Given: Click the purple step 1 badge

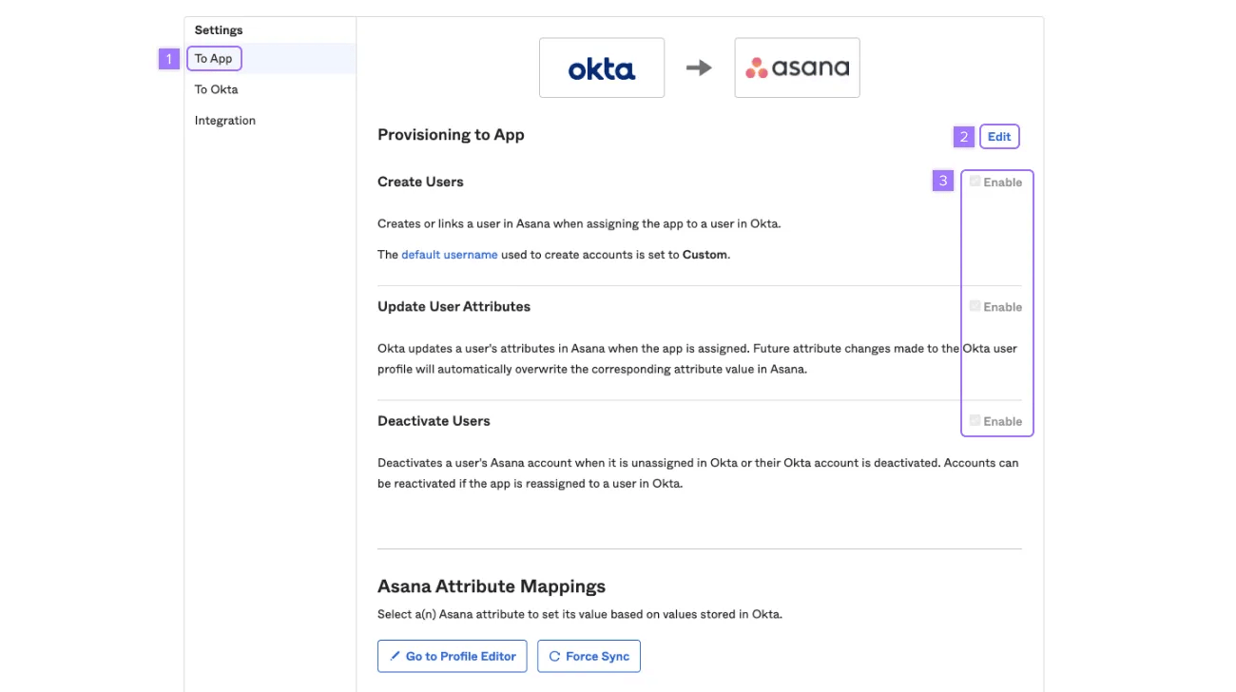Looking at the screenshot, I should [168, 59].
